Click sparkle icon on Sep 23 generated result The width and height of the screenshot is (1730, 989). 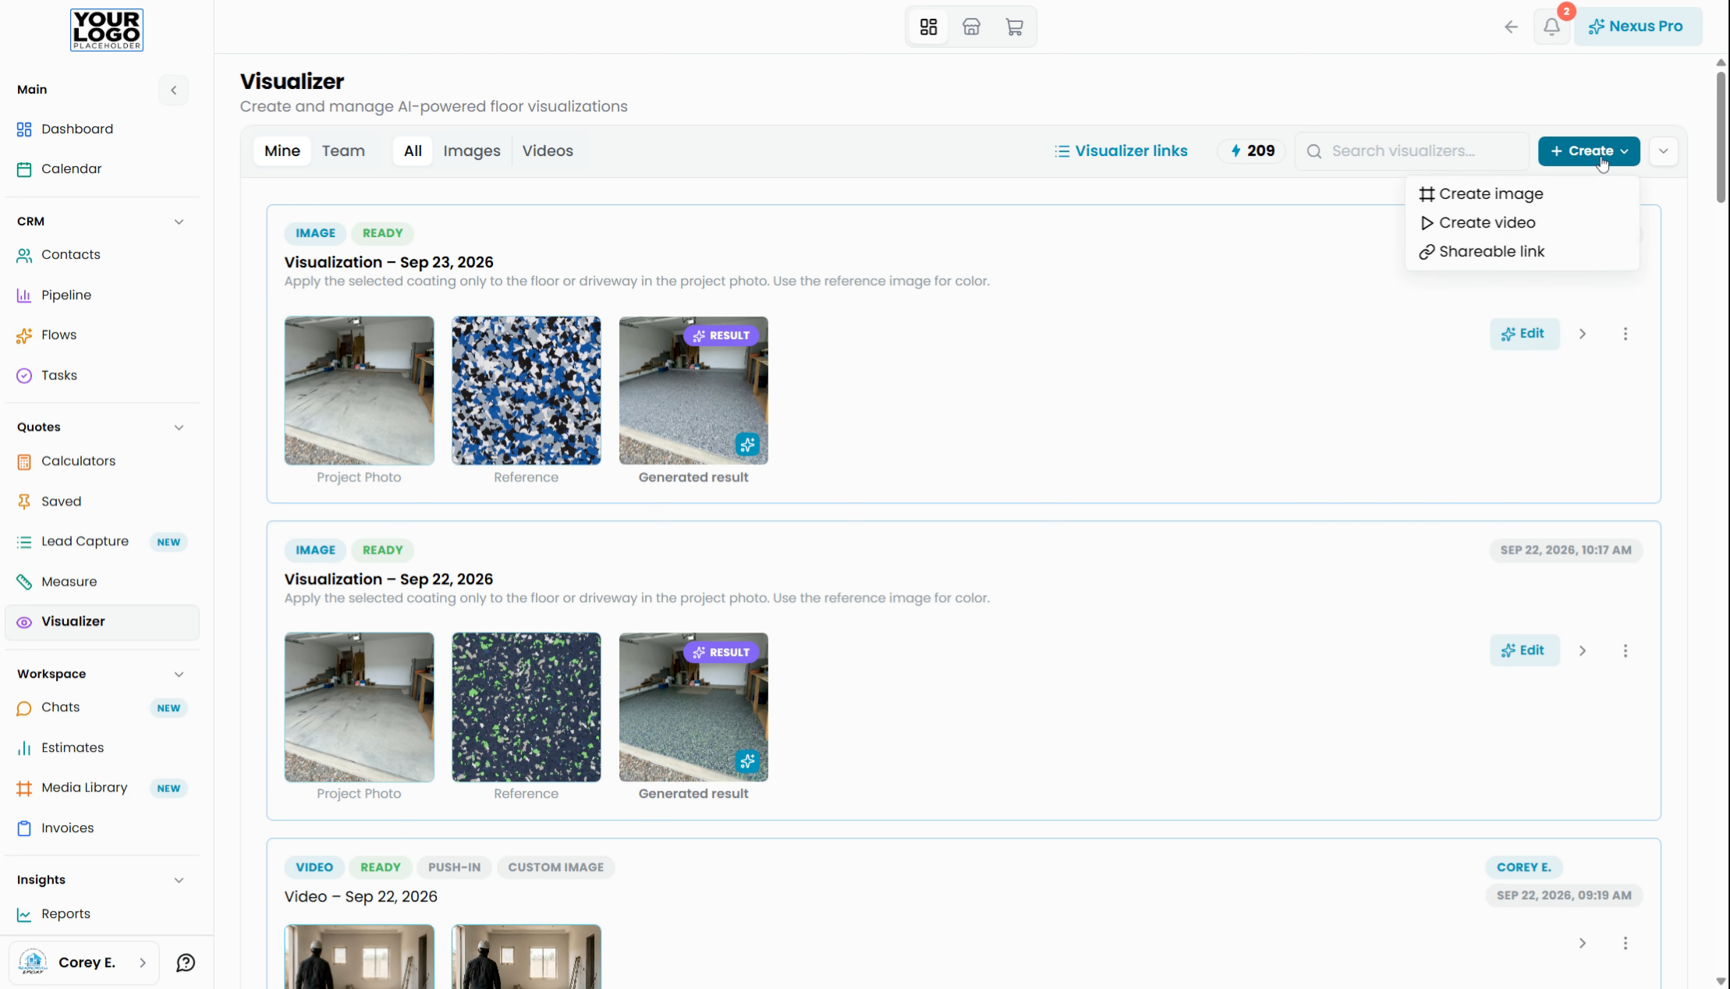(x=747, y=445)
